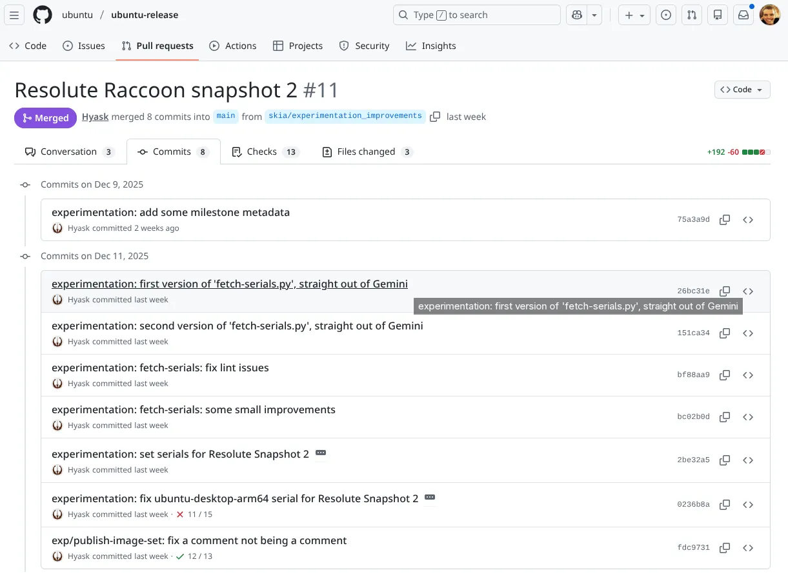788x586 pixels.
Task: Copy the full SHA of commit 75a3a9d
Action: coord(724,219)
